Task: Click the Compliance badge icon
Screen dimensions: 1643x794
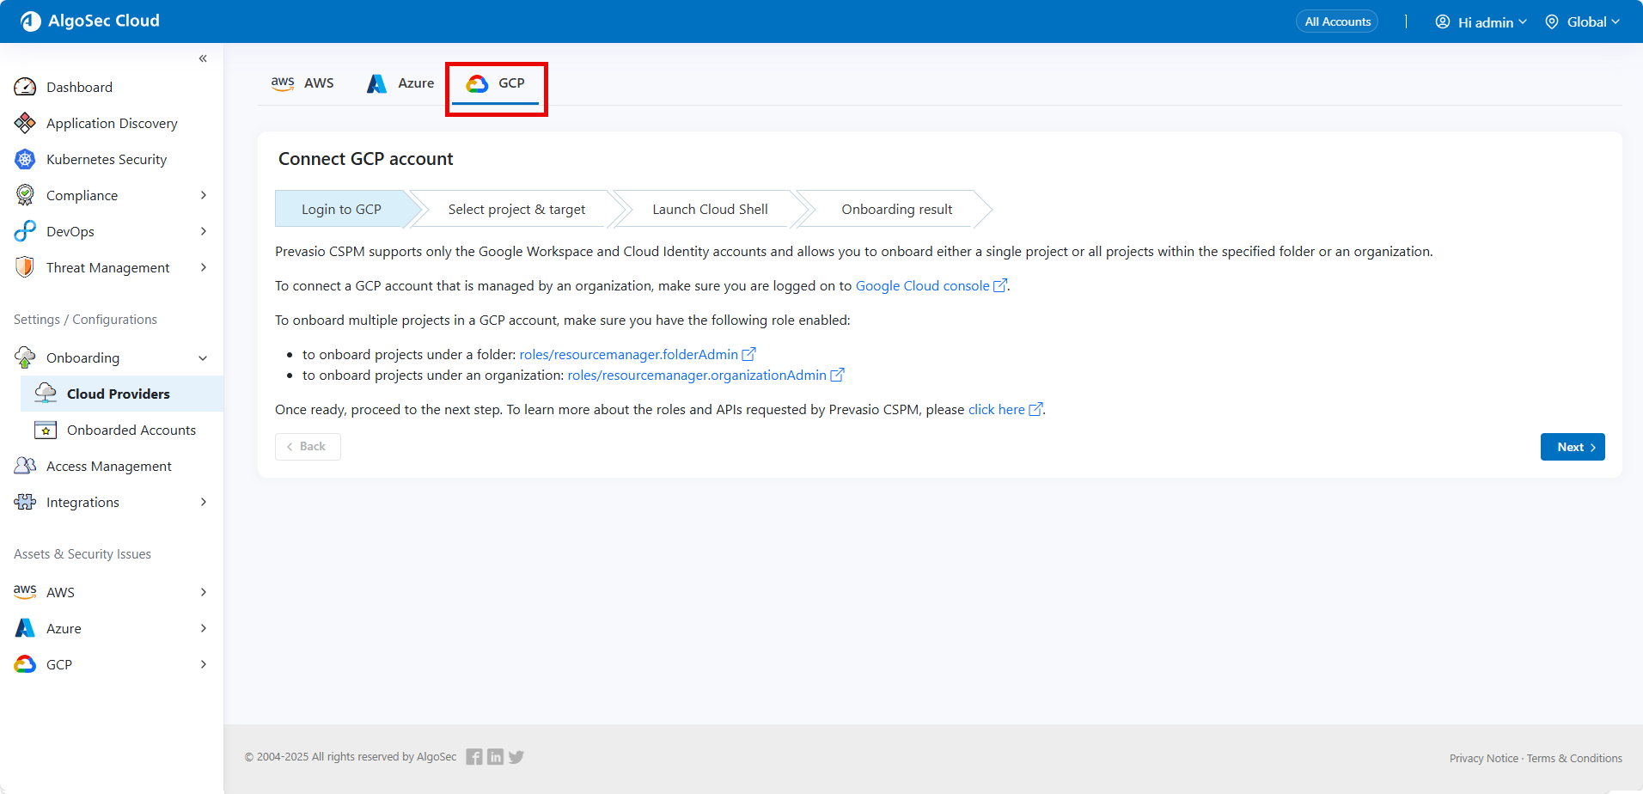Action: click(x=25, y=195)
